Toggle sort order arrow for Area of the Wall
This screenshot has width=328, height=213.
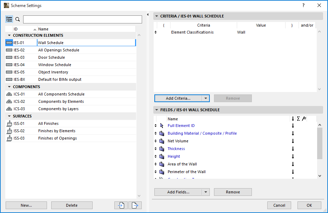pos(293,164)
